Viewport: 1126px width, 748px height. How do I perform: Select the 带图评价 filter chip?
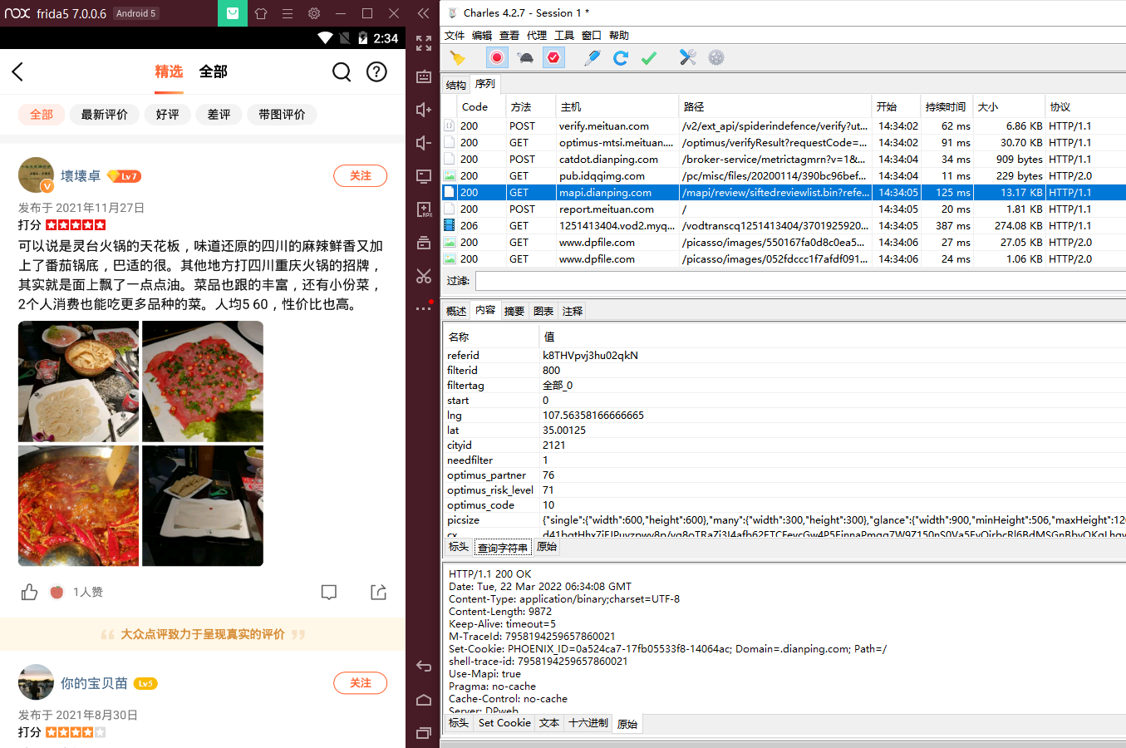[x=282, y=115]
